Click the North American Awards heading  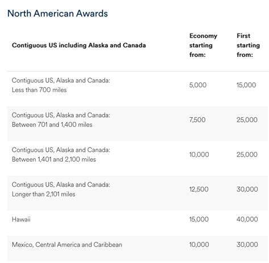click(57, 14)
